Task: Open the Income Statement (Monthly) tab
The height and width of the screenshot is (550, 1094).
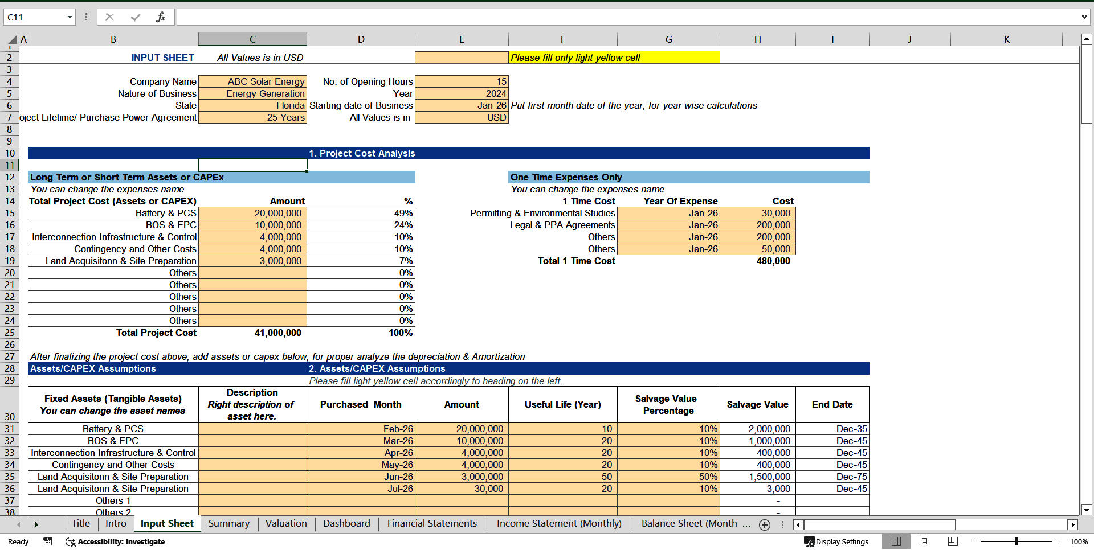Action: point(559,524)
